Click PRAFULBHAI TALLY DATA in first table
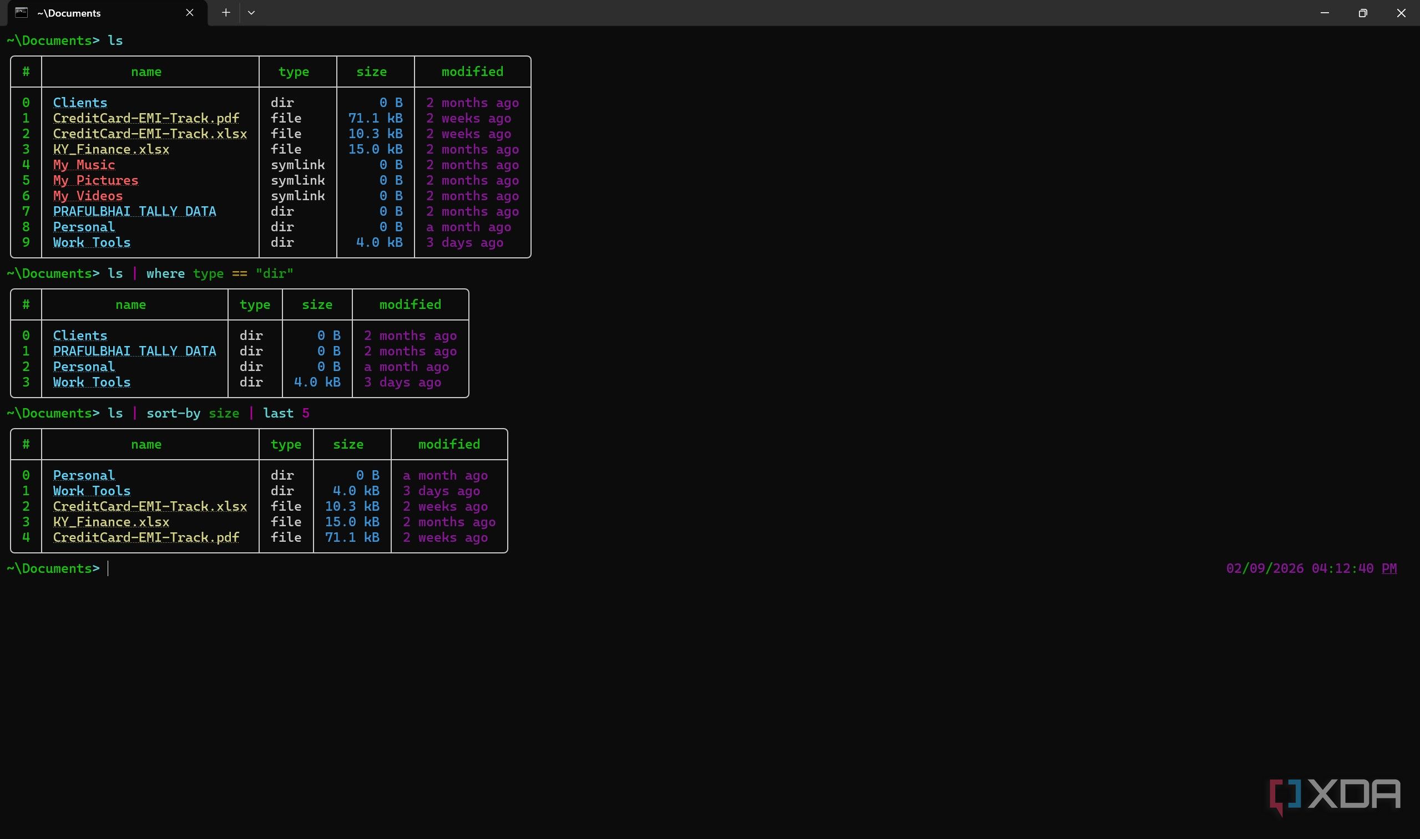Screen dimensions: 1420x839 [x=135, y=211]
